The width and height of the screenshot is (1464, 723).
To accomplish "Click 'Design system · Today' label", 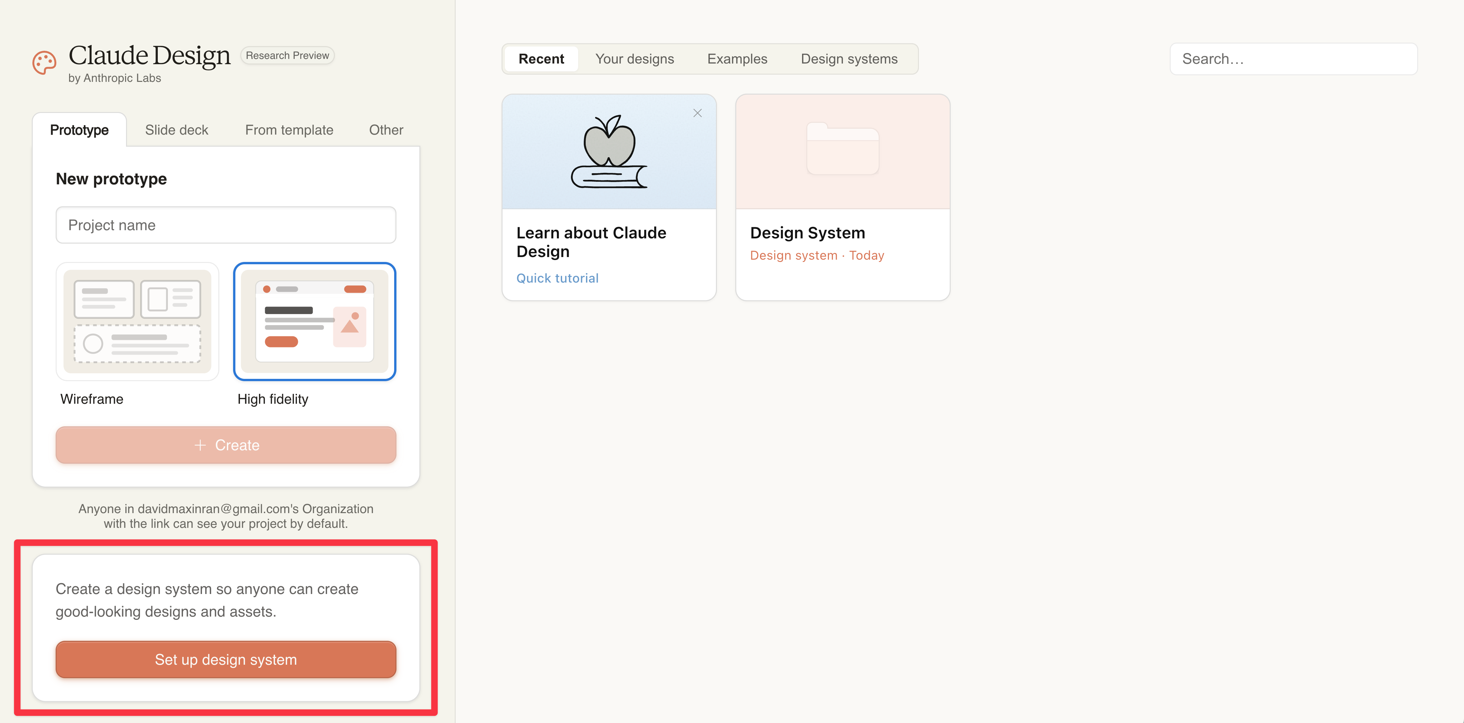I will tap(817, 255).
